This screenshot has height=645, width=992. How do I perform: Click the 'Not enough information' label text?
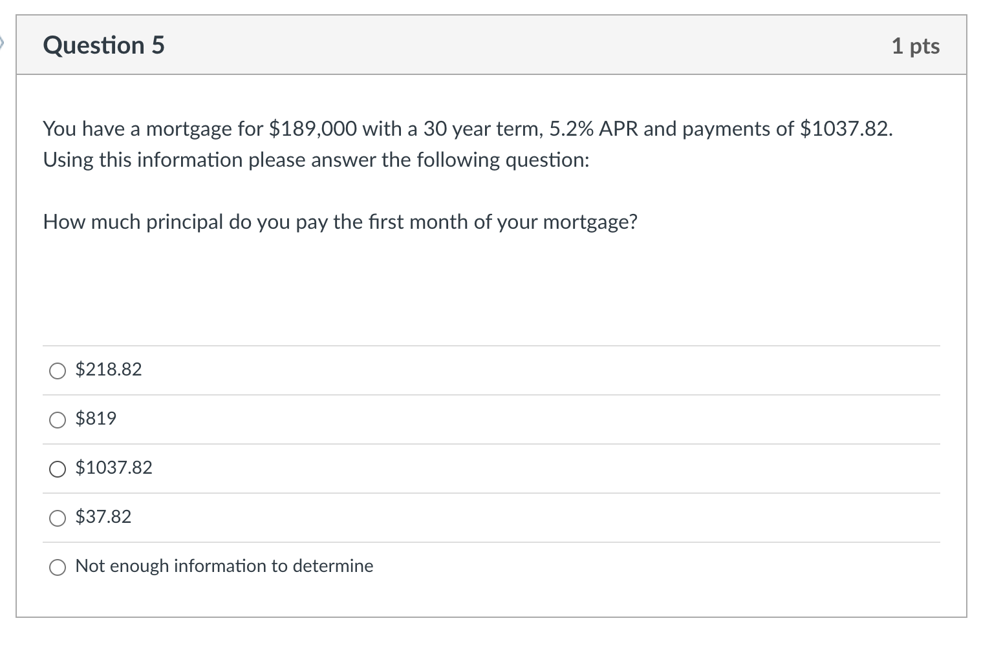tap(224, 566)
